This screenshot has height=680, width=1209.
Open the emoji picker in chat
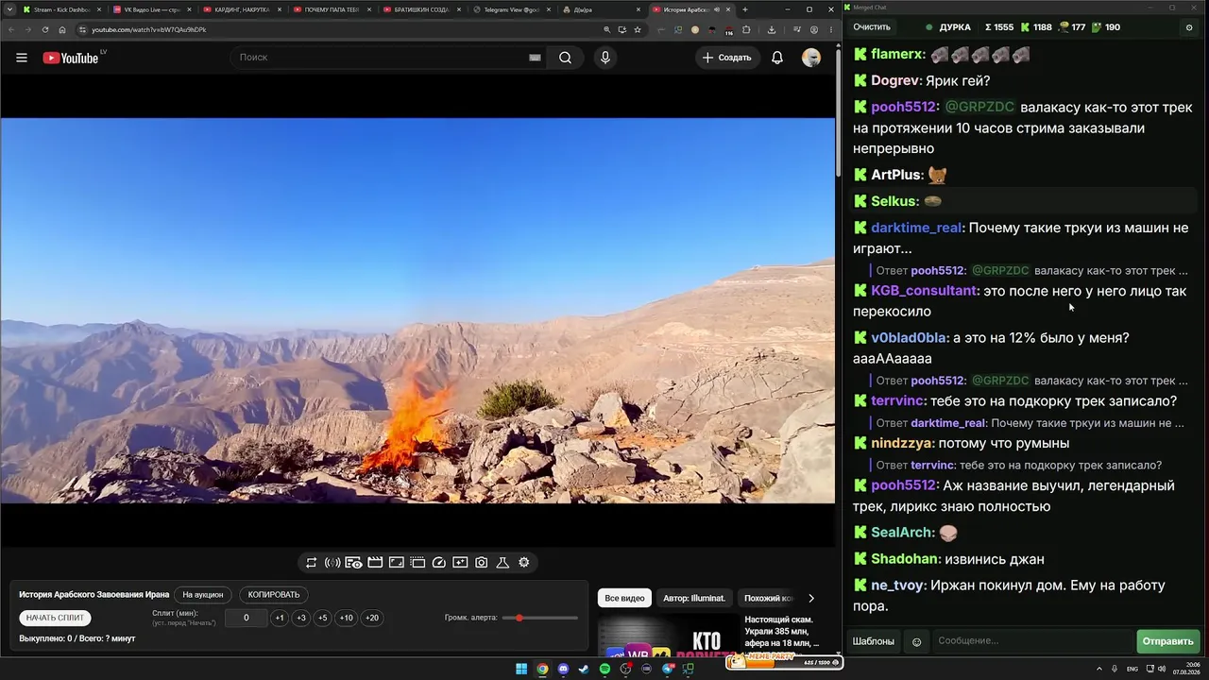click(x=916, y=642)
